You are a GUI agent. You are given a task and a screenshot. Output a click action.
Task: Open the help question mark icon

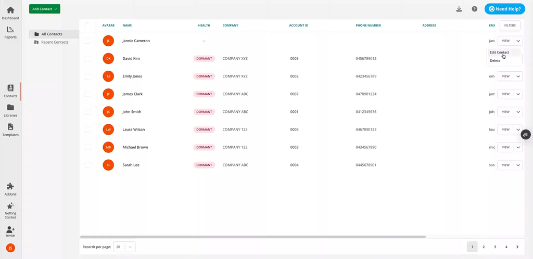tap(474, 9)
